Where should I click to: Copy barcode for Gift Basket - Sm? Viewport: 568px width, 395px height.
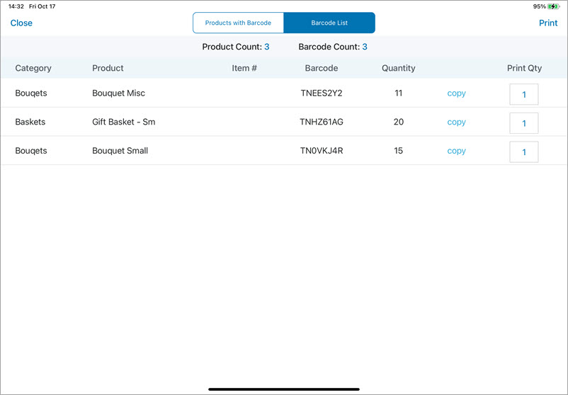pos(456,122)
